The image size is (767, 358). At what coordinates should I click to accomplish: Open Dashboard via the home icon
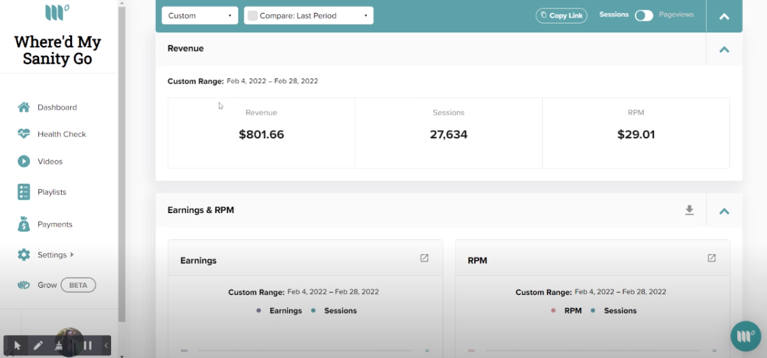23,107
